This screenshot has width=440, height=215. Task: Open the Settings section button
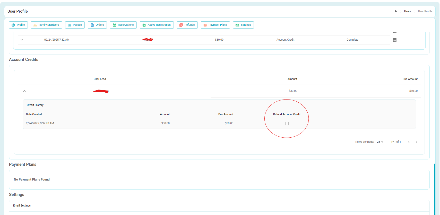[243, 25]
